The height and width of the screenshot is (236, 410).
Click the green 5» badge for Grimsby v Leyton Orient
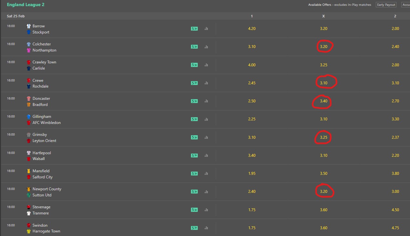pos(194,137)
